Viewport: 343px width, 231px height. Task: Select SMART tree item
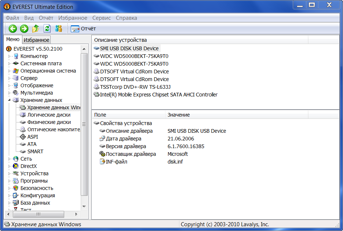(x=35, y=151)
